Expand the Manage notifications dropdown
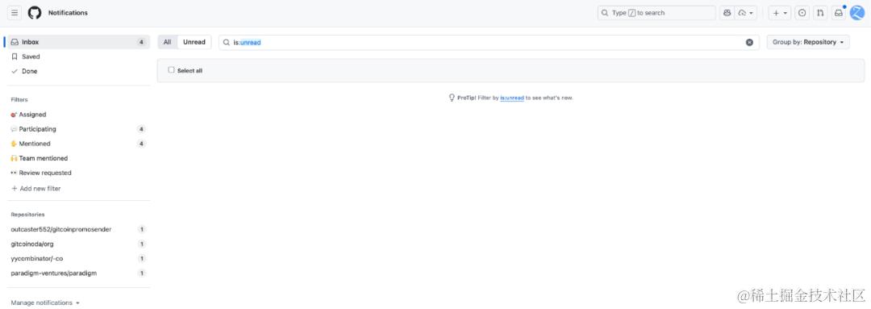871x309 pixels. 45,303
